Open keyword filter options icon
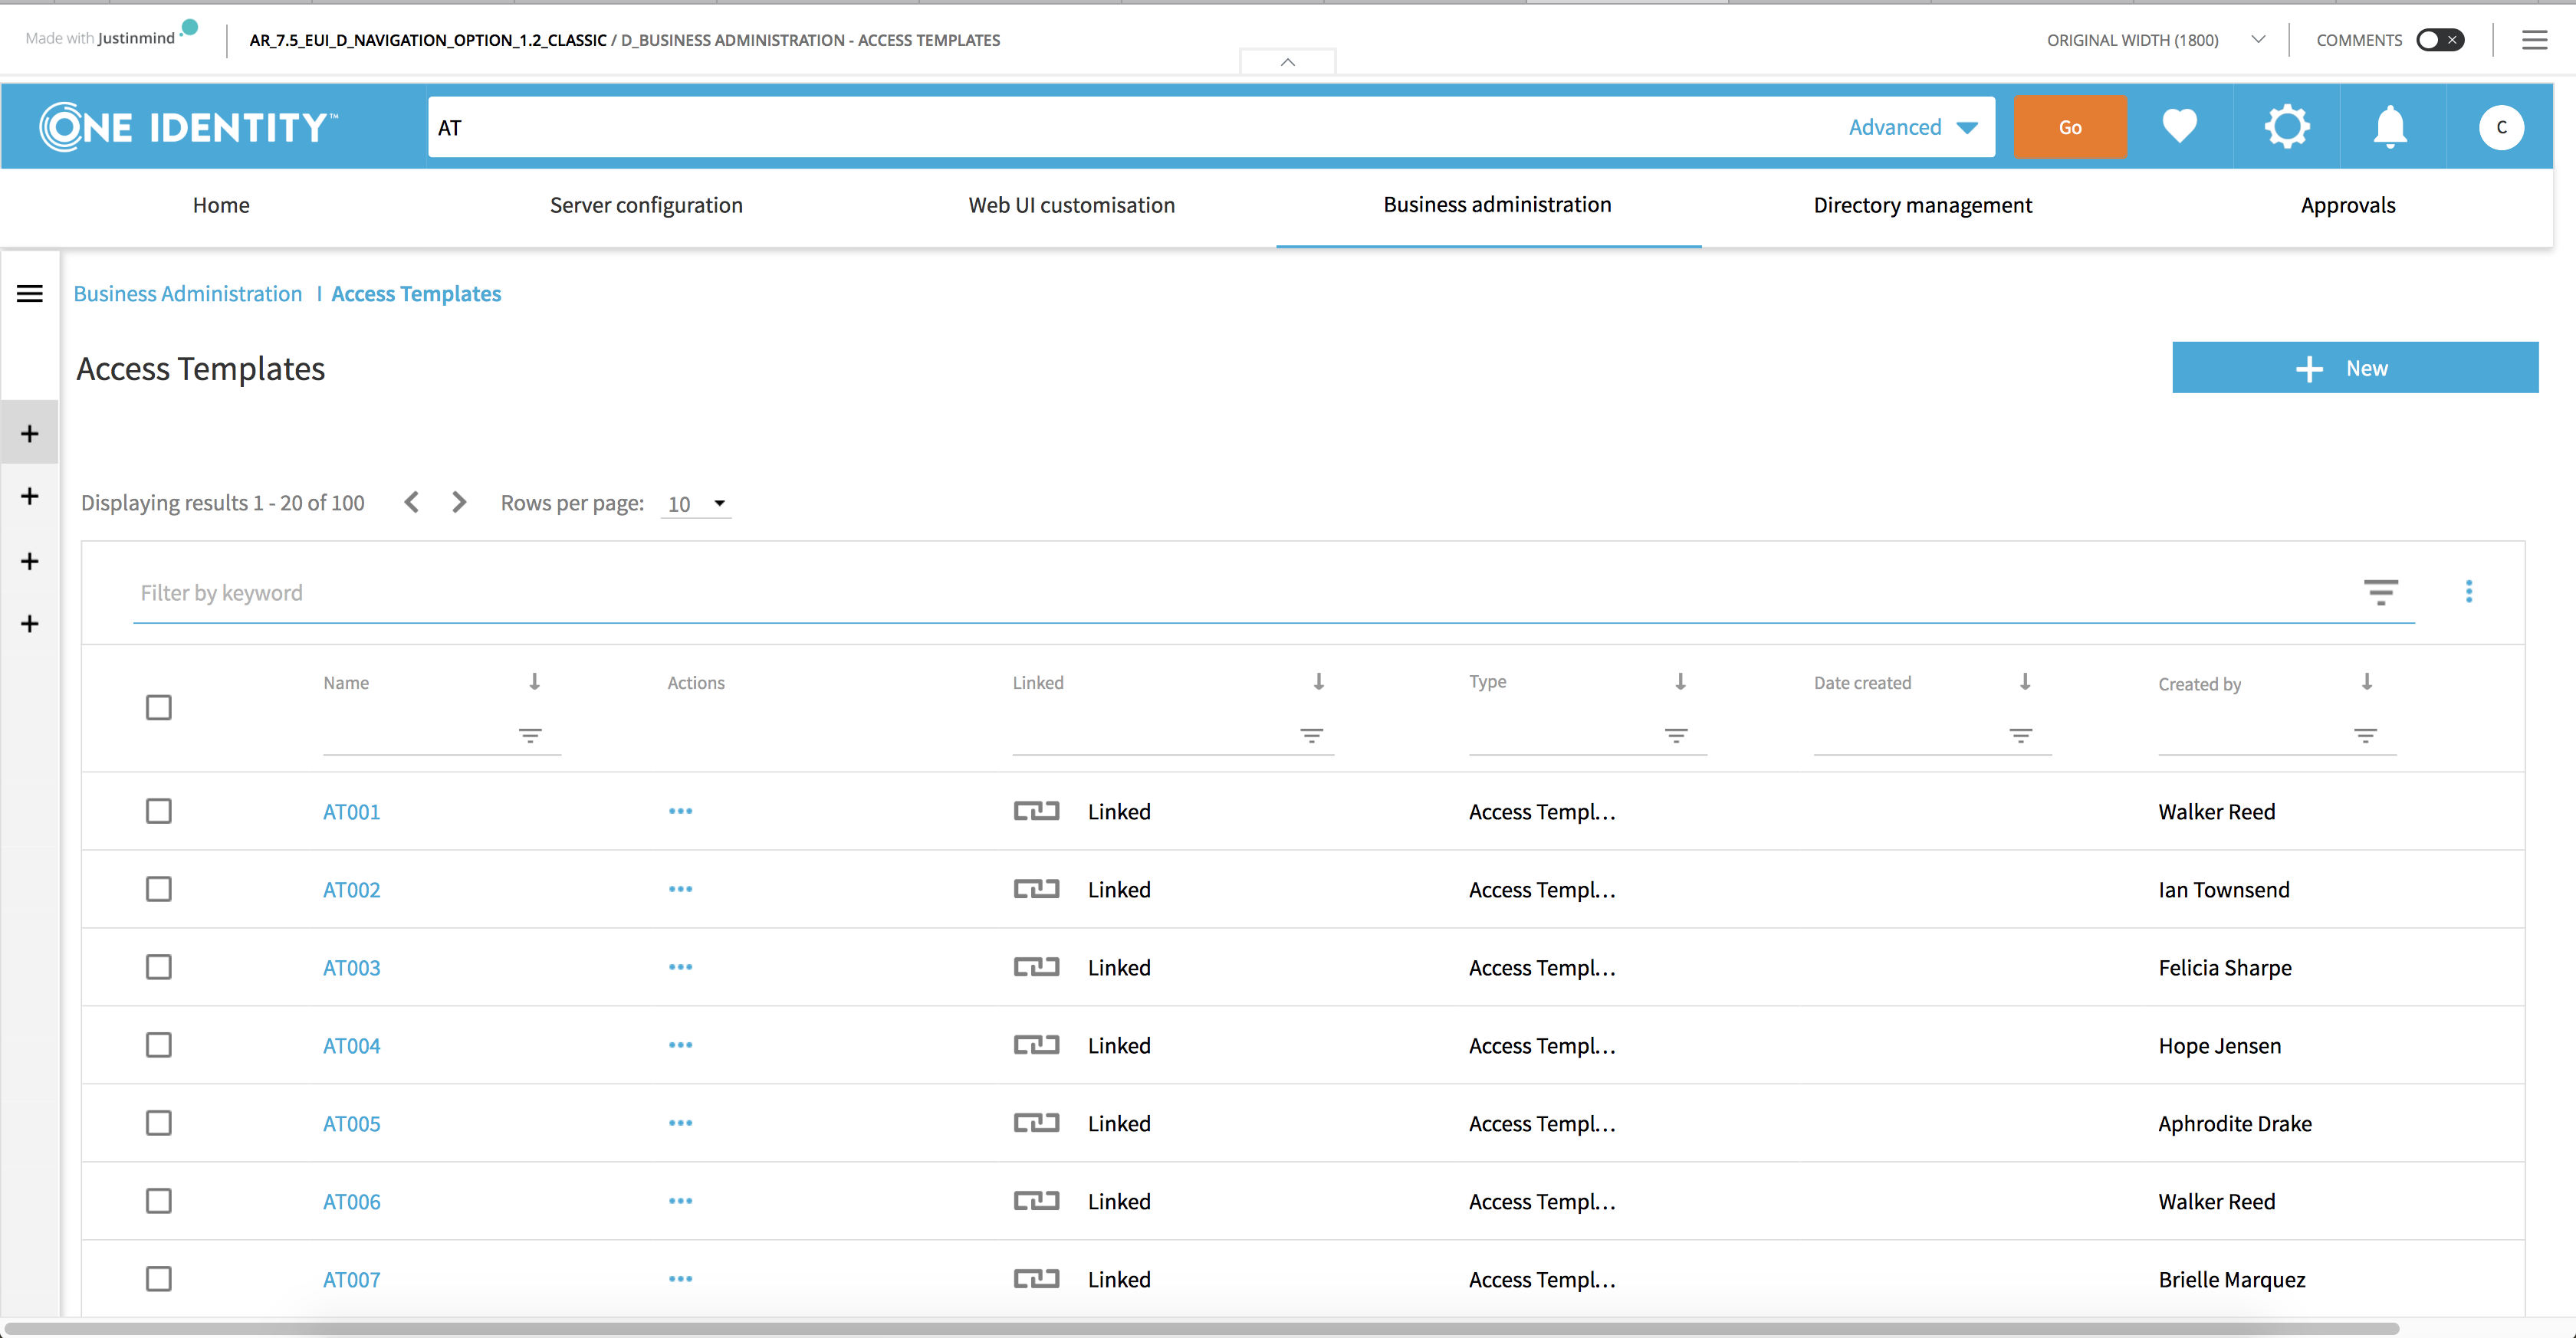This screenshot has width=2576, height=1338. [2380, 592]
